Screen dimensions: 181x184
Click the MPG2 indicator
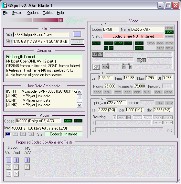pos(169,28)
